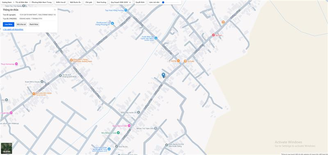Expand the Quy hoạch SDĐ 2030 dropdown
The height and width of the screenshot is (155, 328).
click(x=121, y=2)
